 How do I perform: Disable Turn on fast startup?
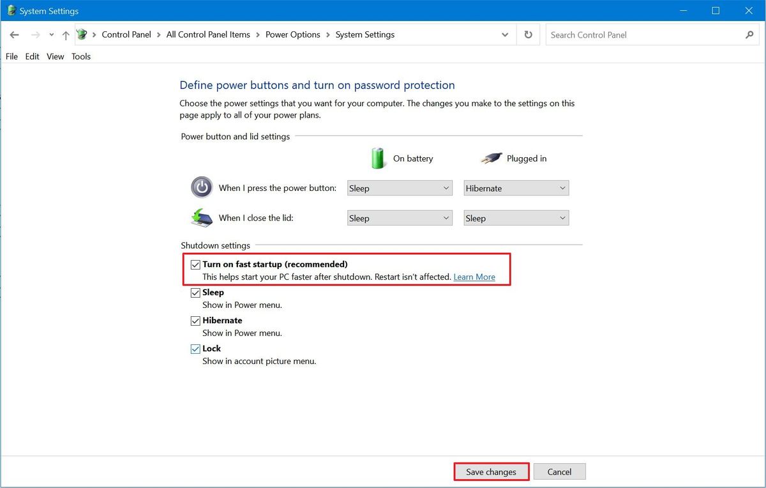(x=195, y=264)
